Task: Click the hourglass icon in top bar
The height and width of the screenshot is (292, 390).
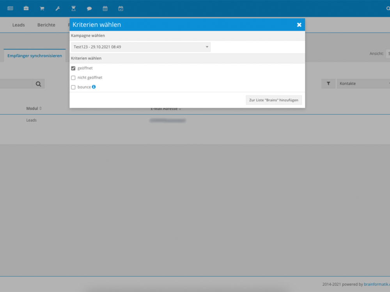Action: pyautogui.click(x=73, y=8)
